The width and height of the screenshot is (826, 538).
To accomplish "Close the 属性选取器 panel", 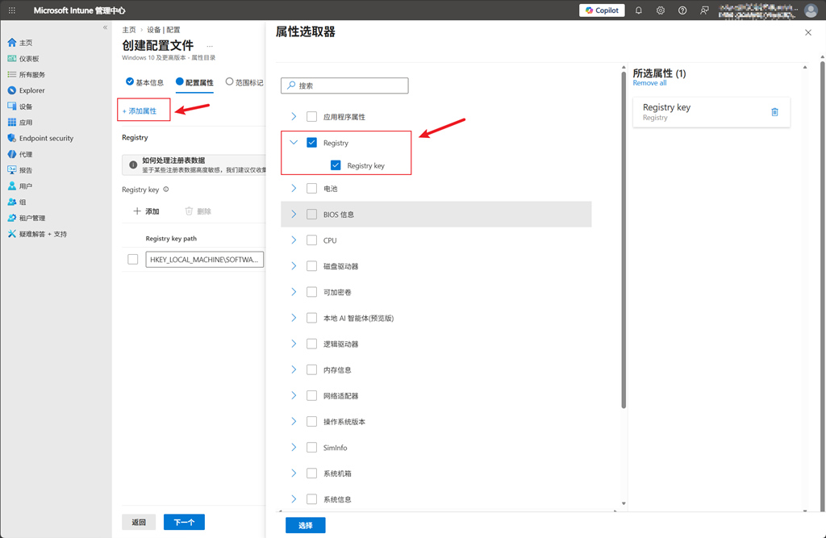I will tap(808, 33).
